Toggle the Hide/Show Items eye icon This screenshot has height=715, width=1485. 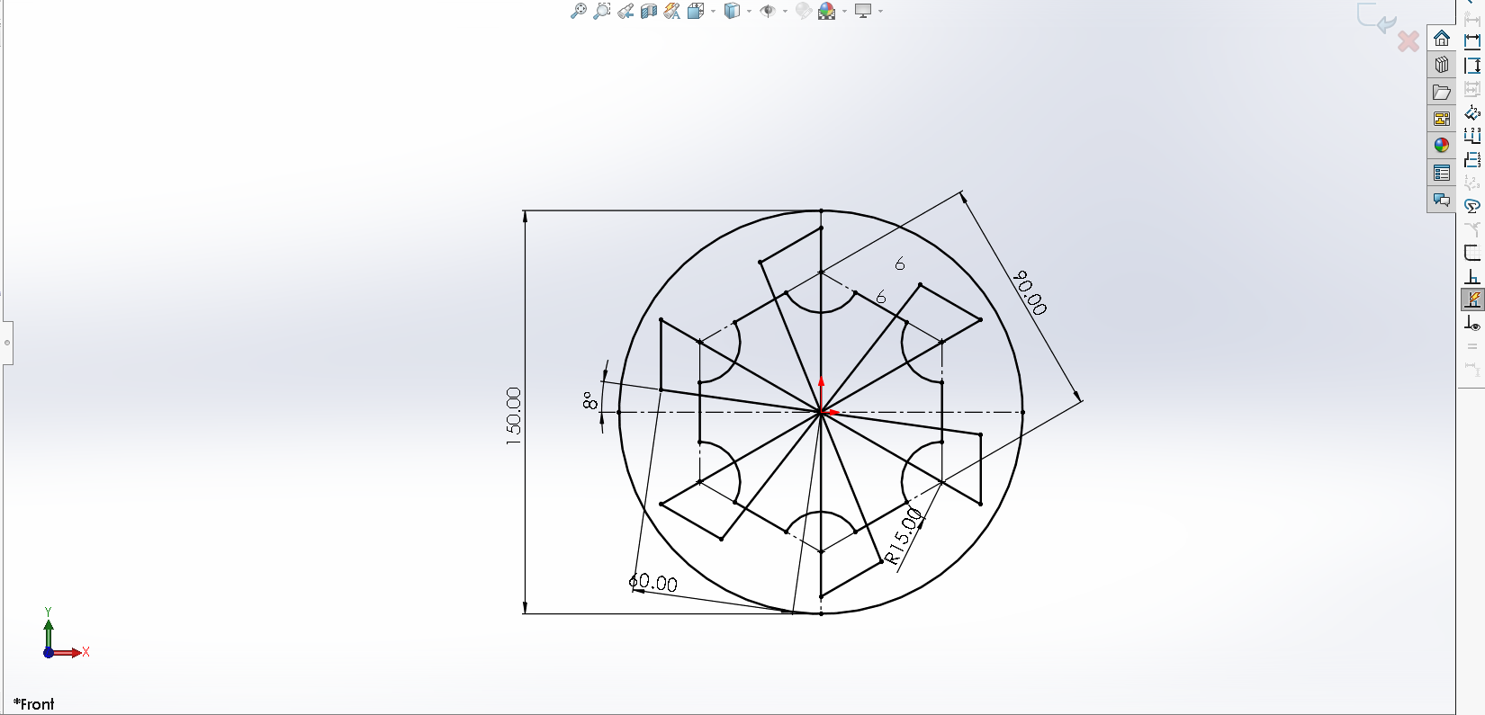pos(769,11)
